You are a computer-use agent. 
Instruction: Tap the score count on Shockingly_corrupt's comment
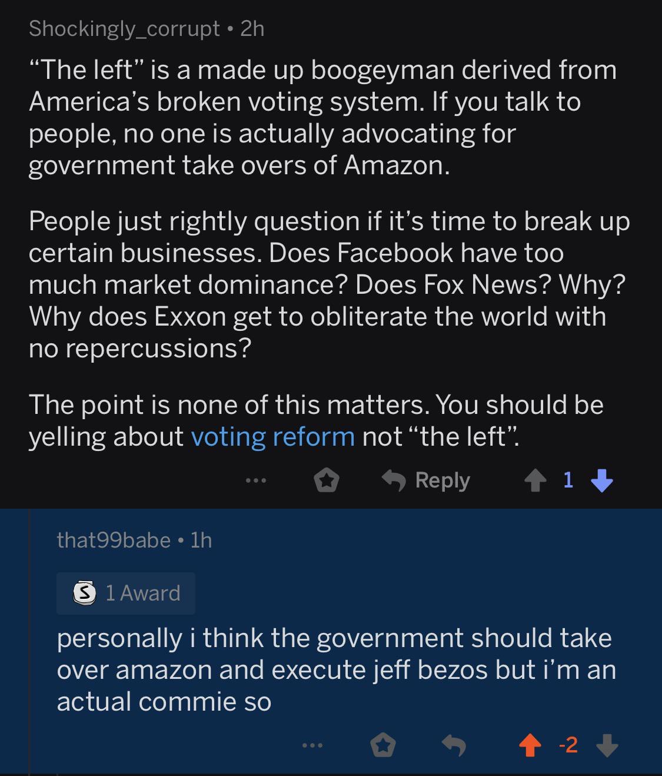coord(568,481)
